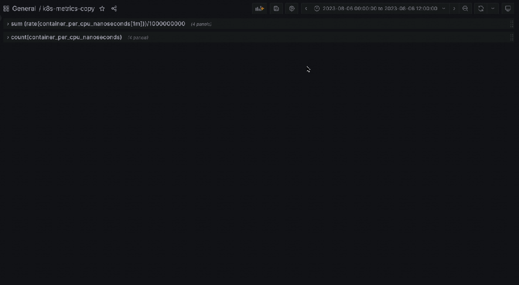
Task: Shift time range forwards
Action: pos(454,9)
